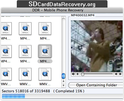Step the video back one frame

[x=116, y=74]
